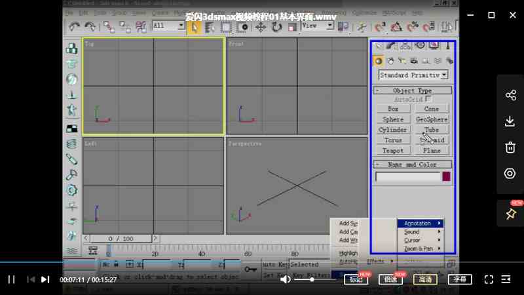Toggle the AutoGrid checkbox
This screenshot has height=295, width=524.
coord(429,99)
